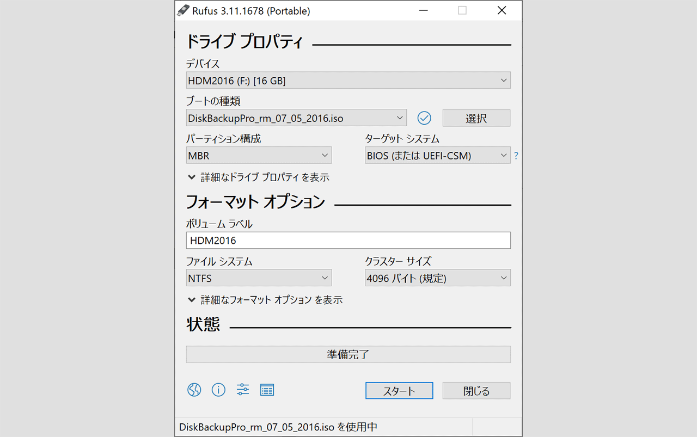697x437 pixels.
Task: Open the BIOS target system dropdown
Action: coord(438,156)
